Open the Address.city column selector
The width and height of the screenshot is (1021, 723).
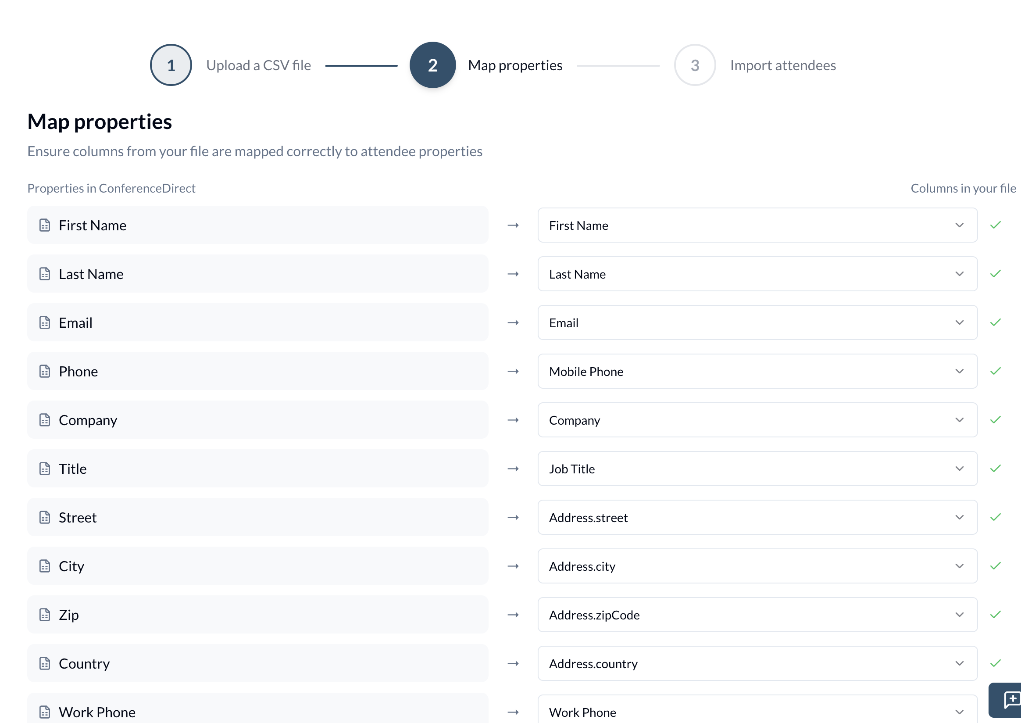[757, 566]
